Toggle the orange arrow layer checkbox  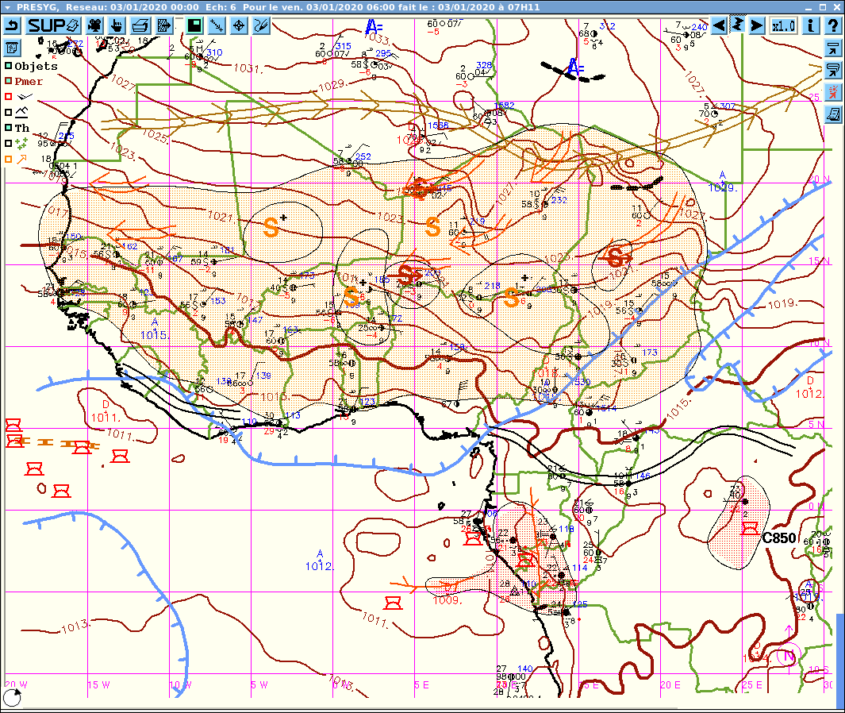click(x=8, y=159)
